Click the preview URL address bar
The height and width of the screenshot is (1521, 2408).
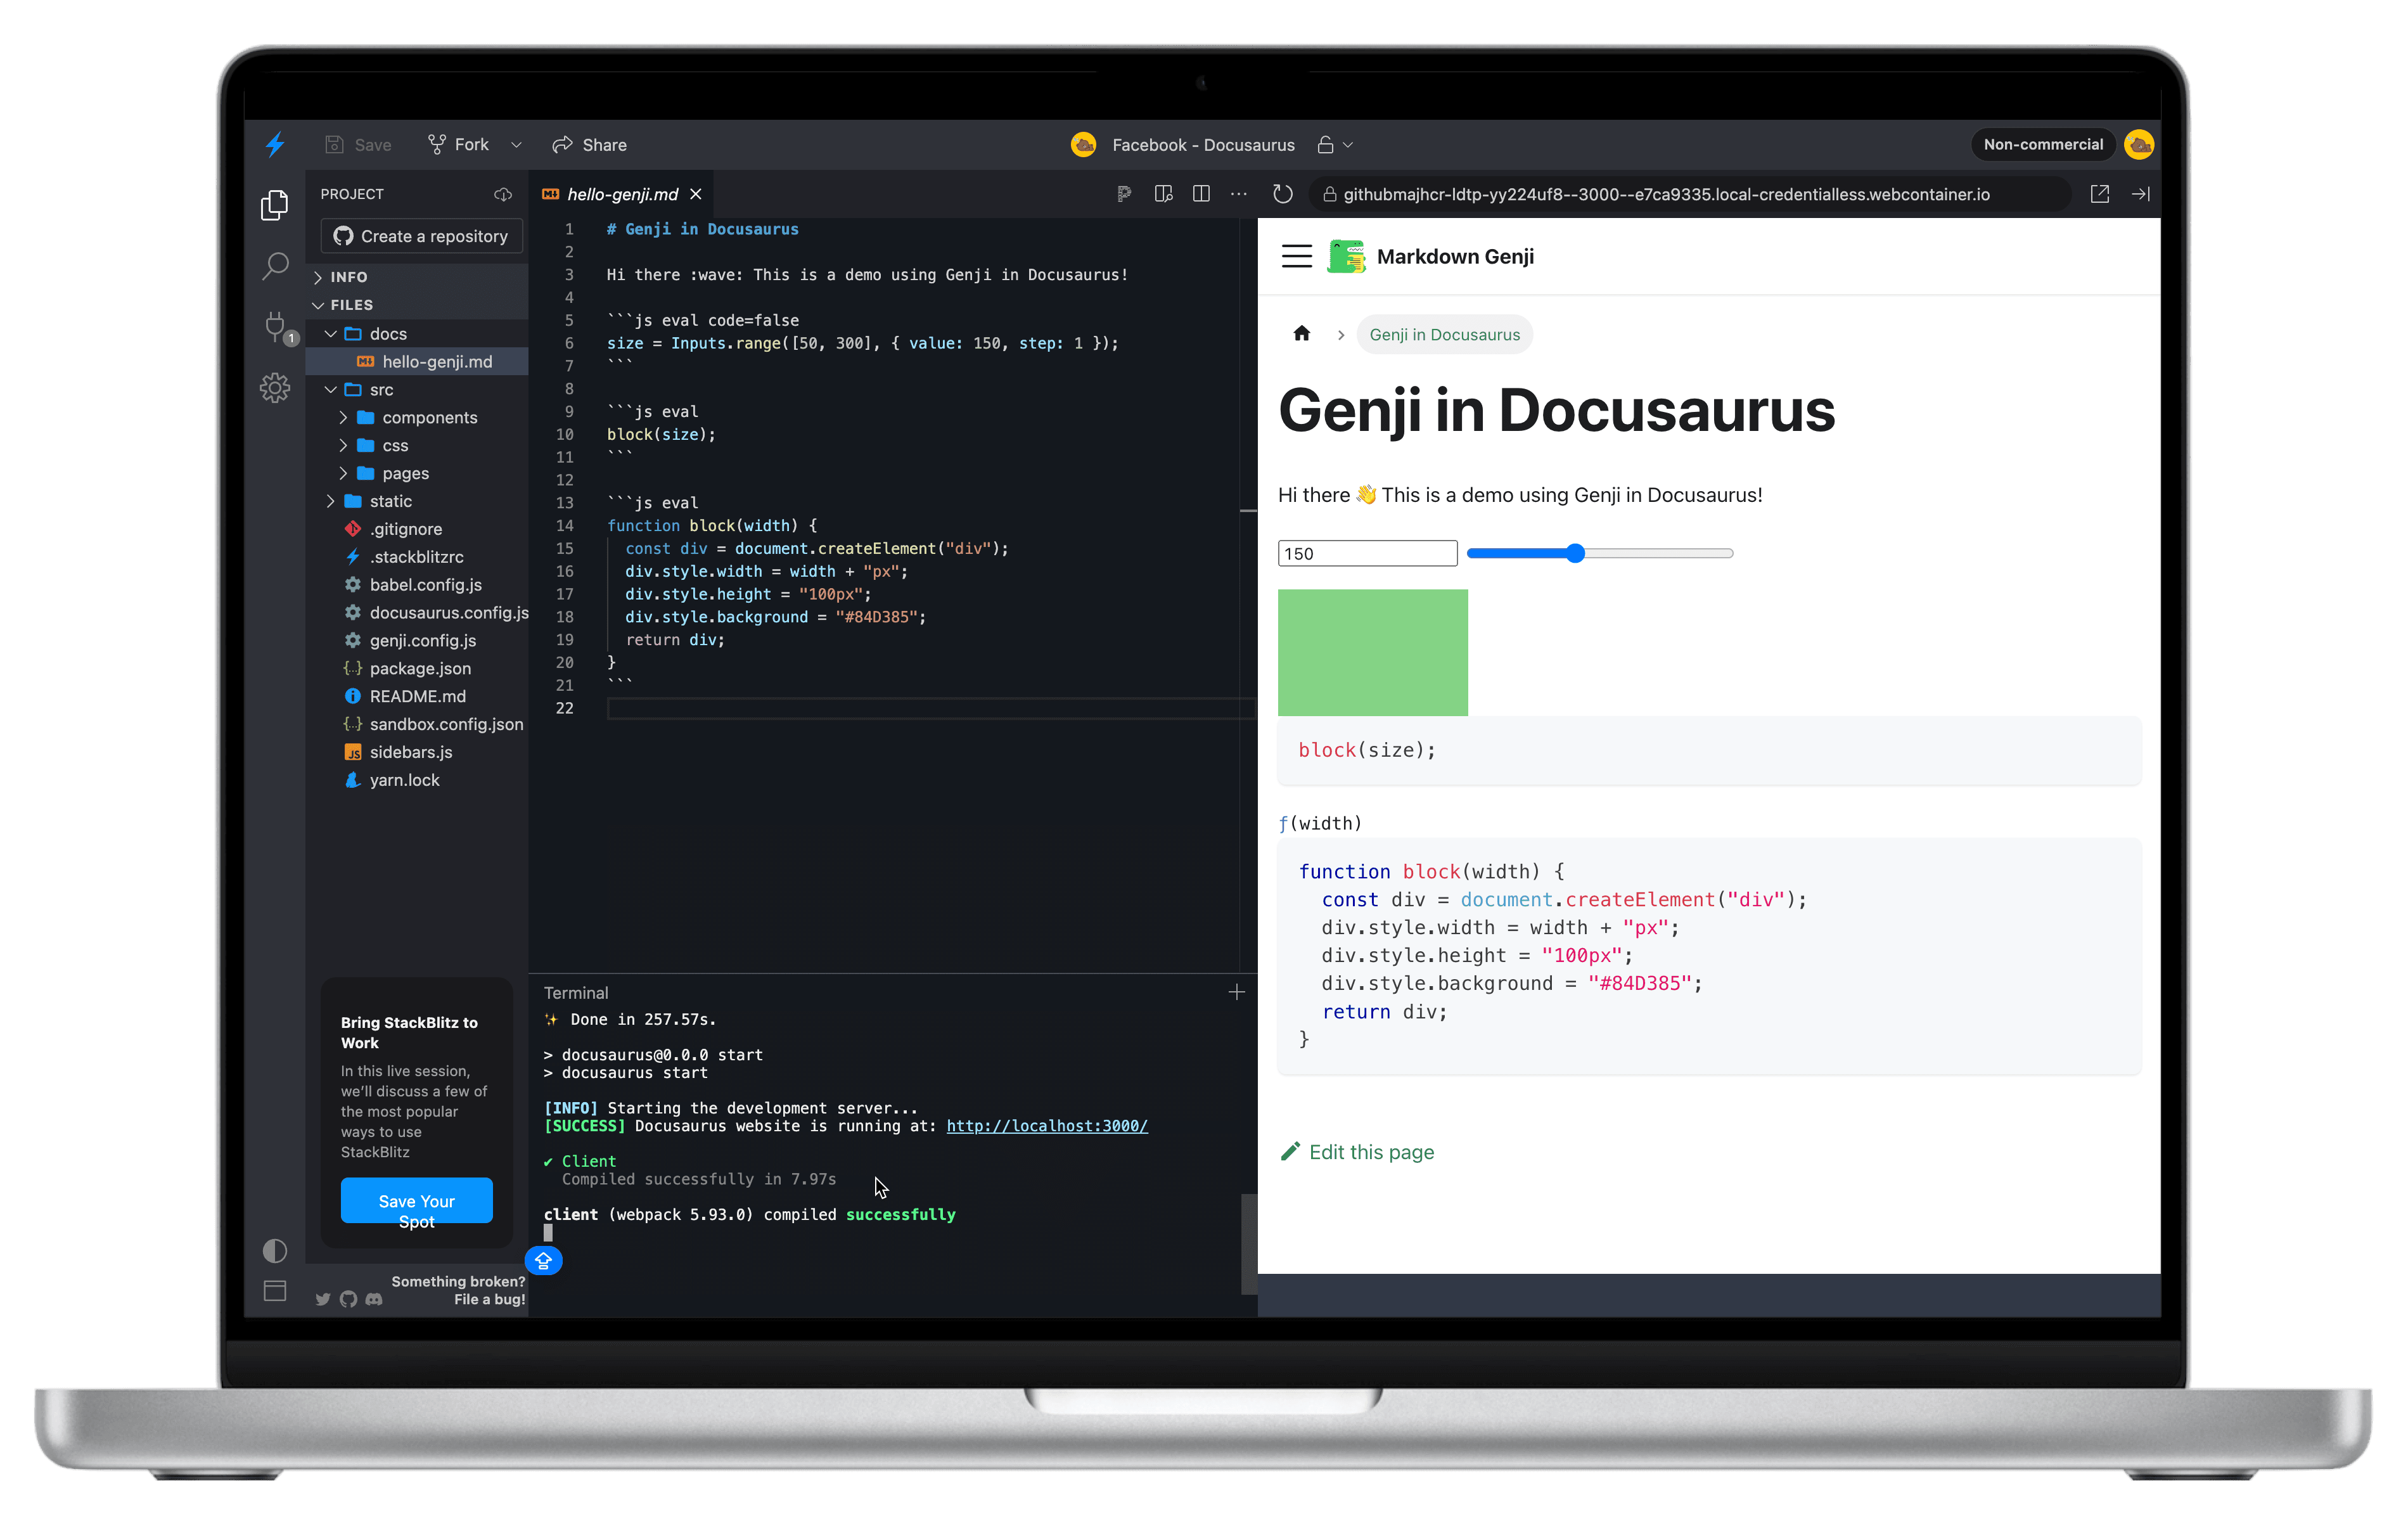pyautogui.click(x=1690, y=194)
